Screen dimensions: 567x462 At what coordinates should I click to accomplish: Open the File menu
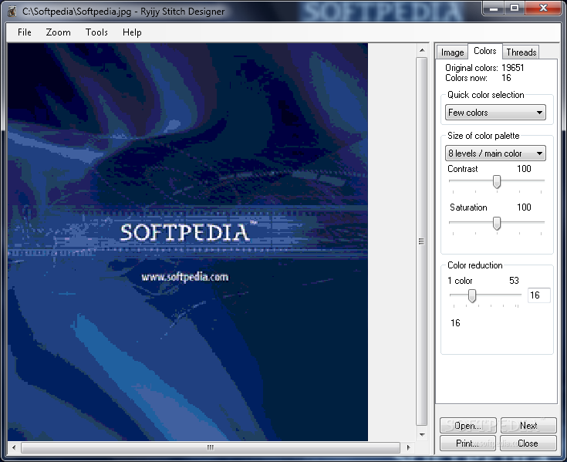click(x=24, y=32)
